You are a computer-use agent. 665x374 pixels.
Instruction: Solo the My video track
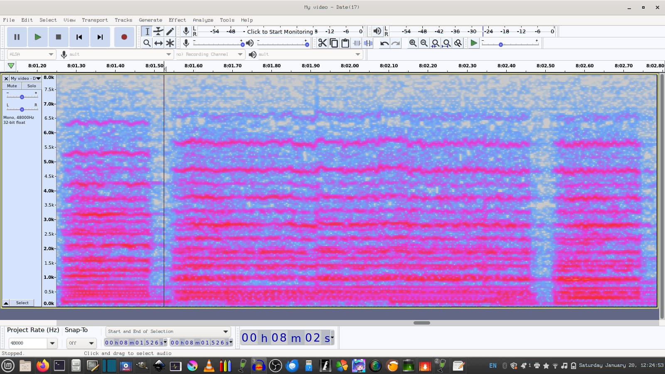tap(31, 86)
